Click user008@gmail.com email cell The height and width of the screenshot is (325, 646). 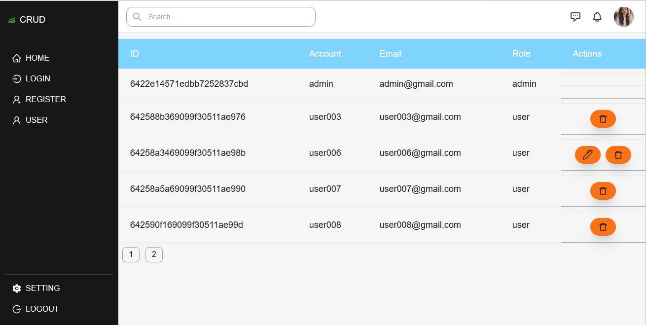[420, 225]
